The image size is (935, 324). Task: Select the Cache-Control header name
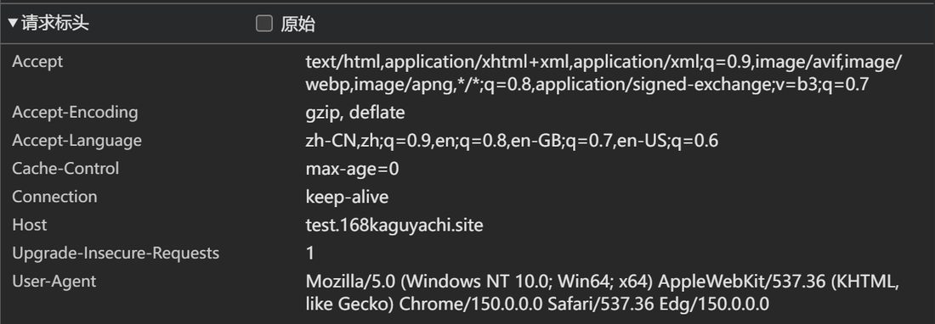(65, 168)
